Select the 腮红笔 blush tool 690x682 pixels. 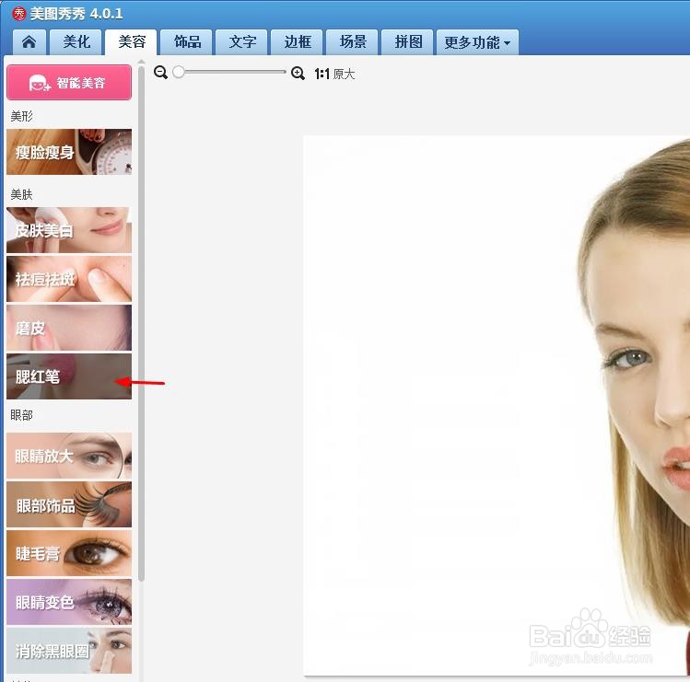[69, 376]
